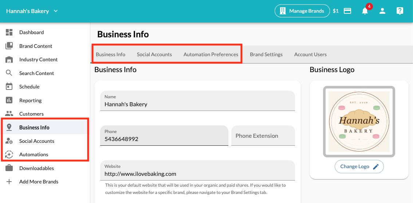The height and width of the screenshot is (203, 413).
Task: Click the Reporting bar chart icon
Action: (9, 100)
